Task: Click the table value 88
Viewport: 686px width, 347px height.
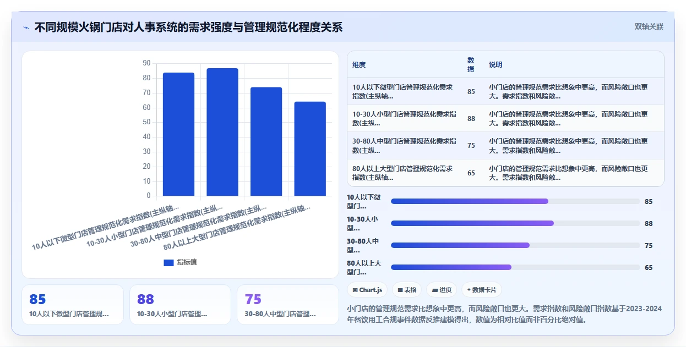Action: (471, 118)
